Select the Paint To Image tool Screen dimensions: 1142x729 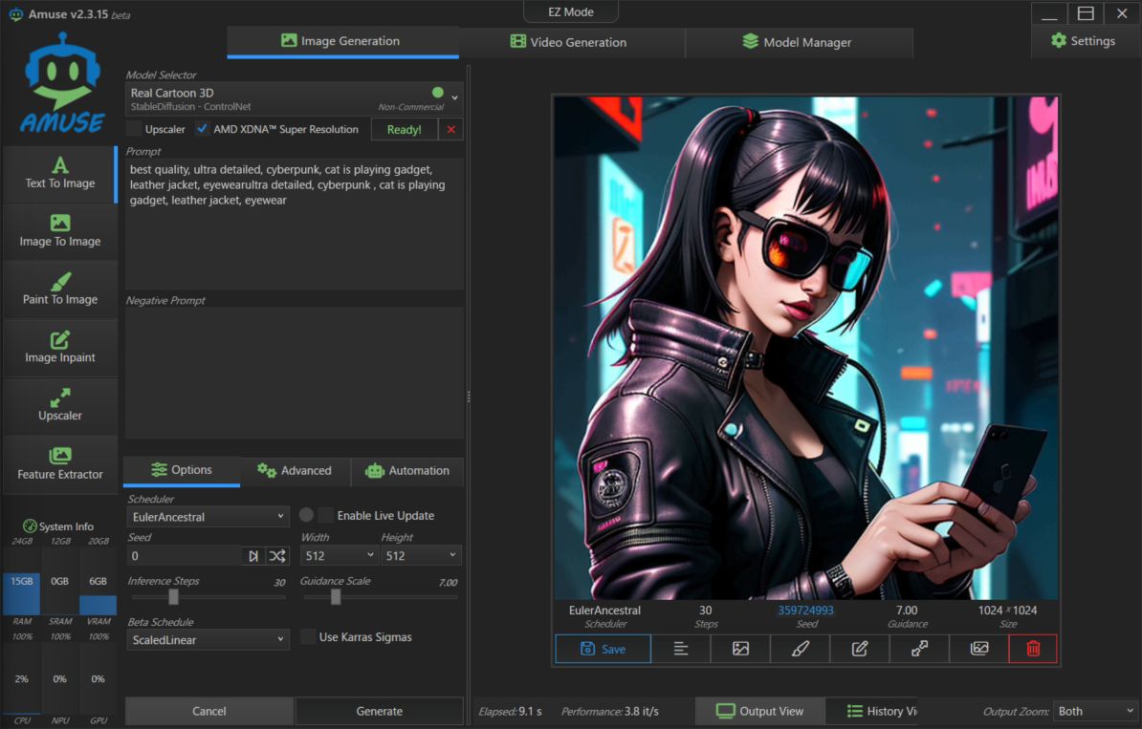(60, 289)
